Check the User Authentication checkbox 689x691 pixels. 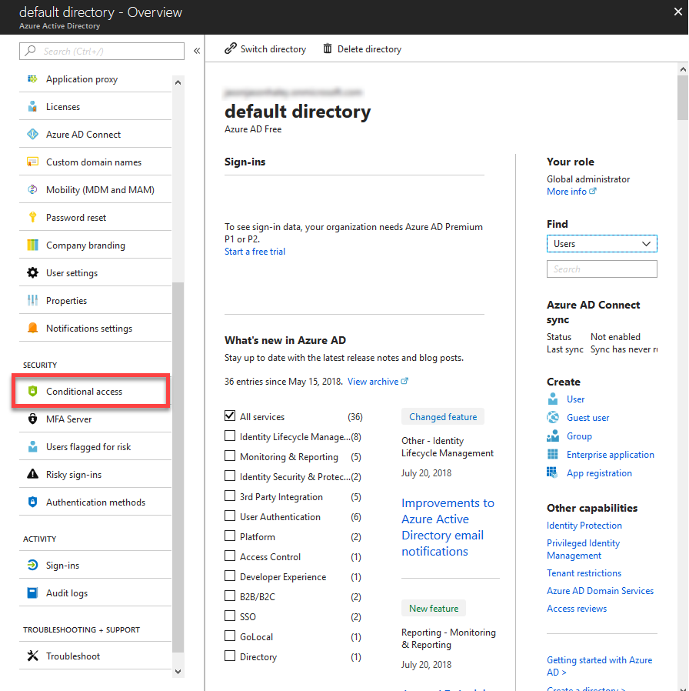click(229, 516)
